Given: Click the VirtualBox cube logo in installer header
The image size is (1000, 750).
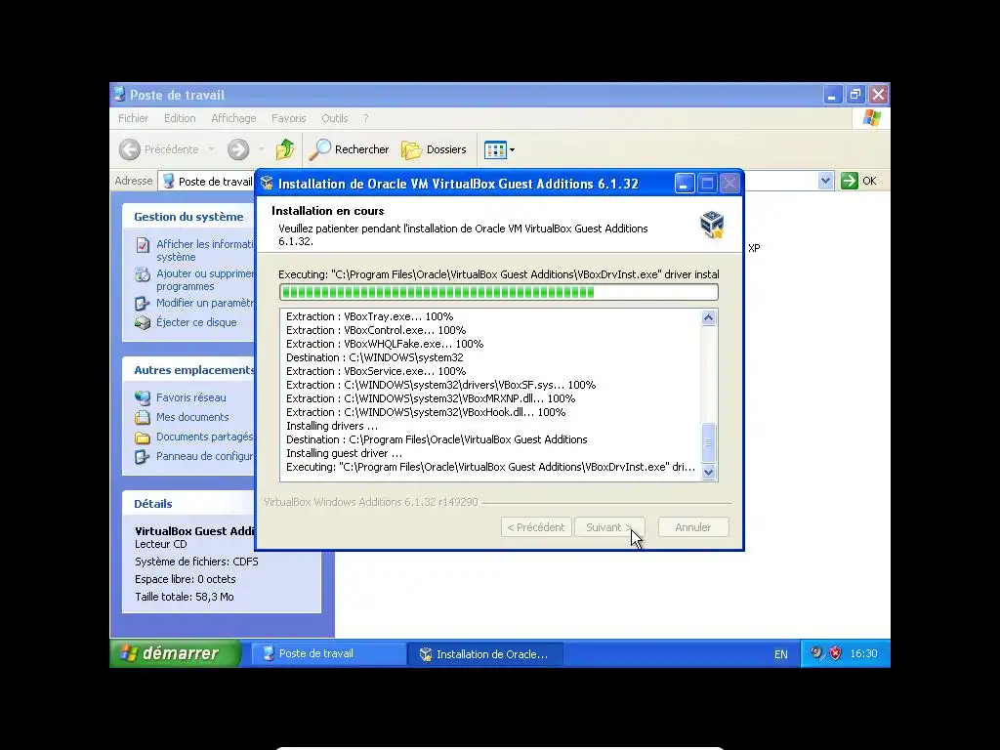Looking at the screenshot, I should tap(712, 225).
